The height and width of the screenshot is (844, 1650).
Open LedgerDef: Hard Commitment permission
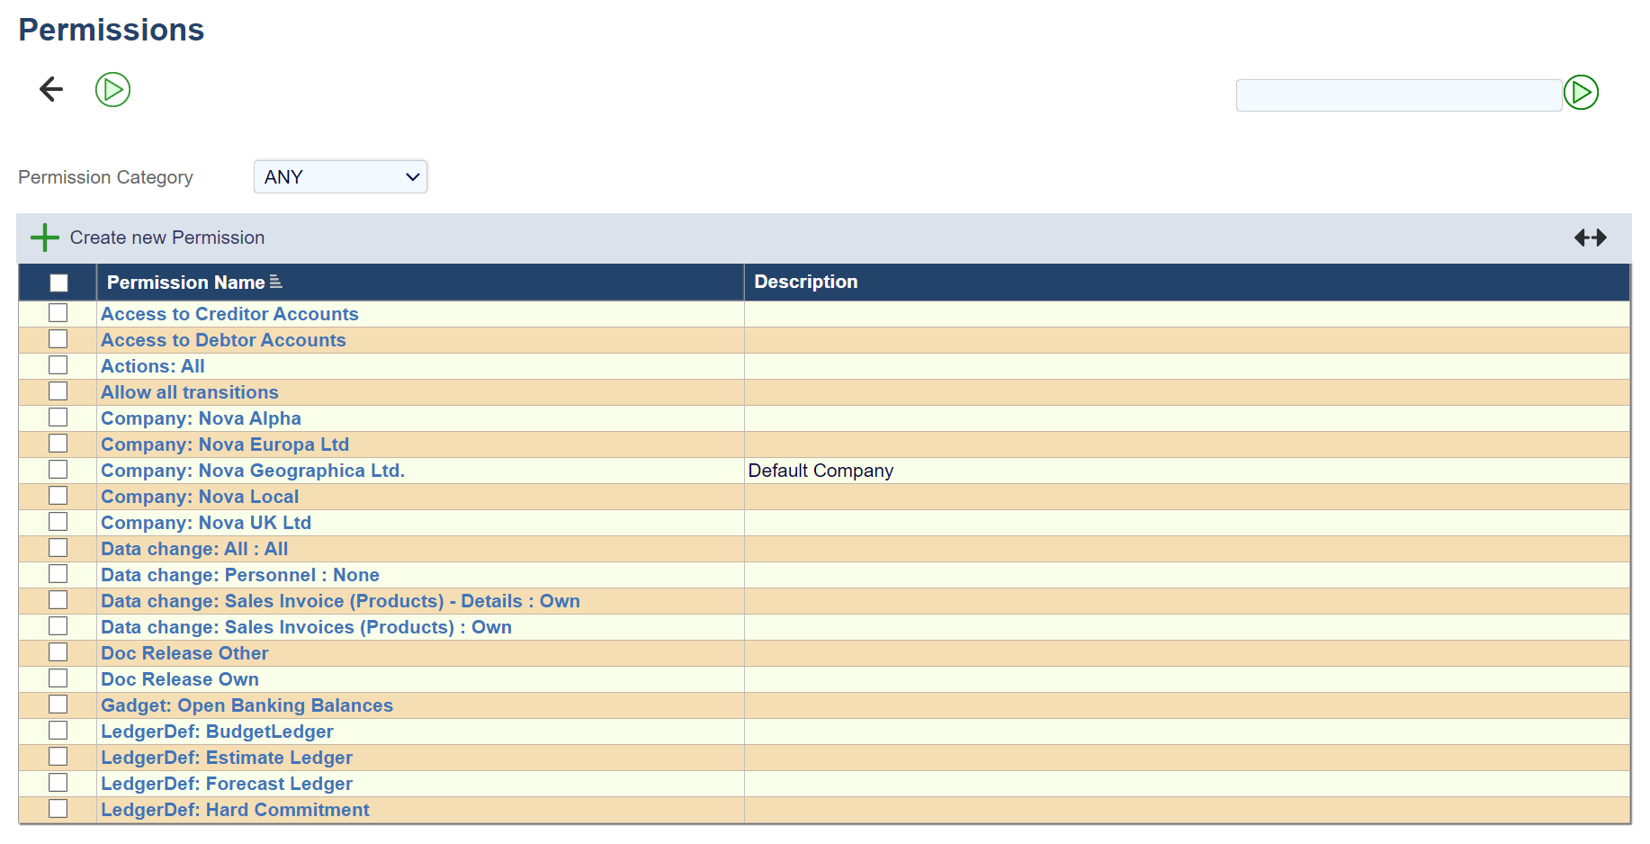[x=235, y=810]
